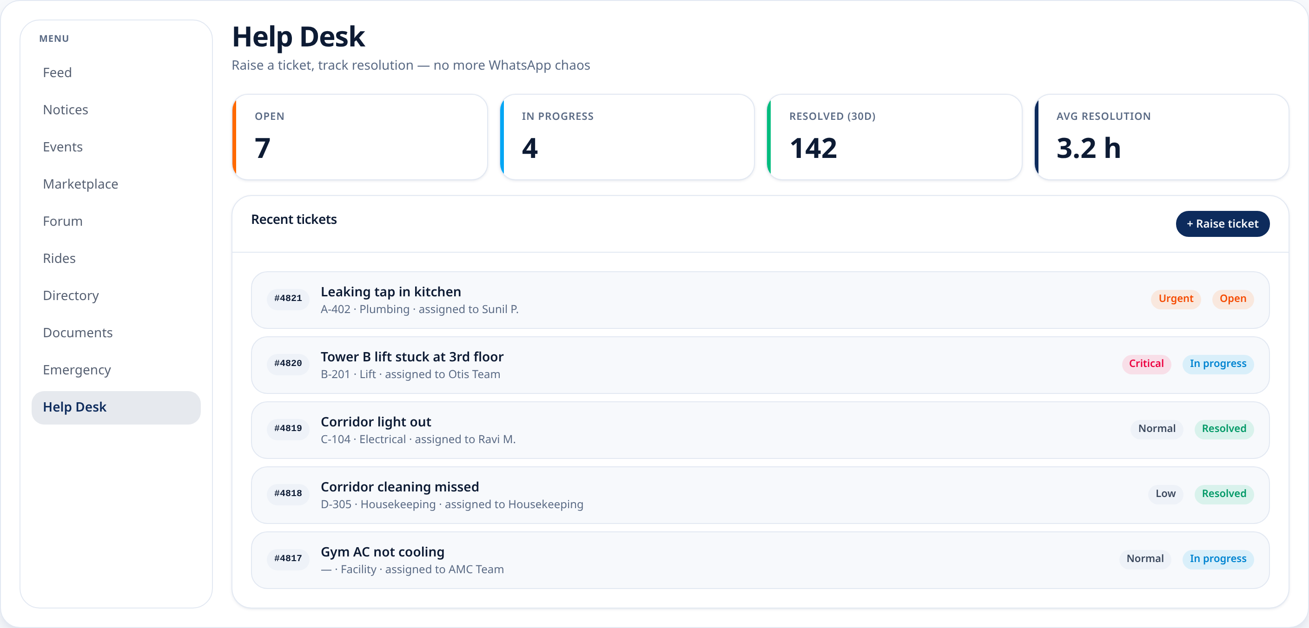Screen dimensions: 1309x628
Task: Navigate to the Forum page
Action: click(x=116, y=221)
